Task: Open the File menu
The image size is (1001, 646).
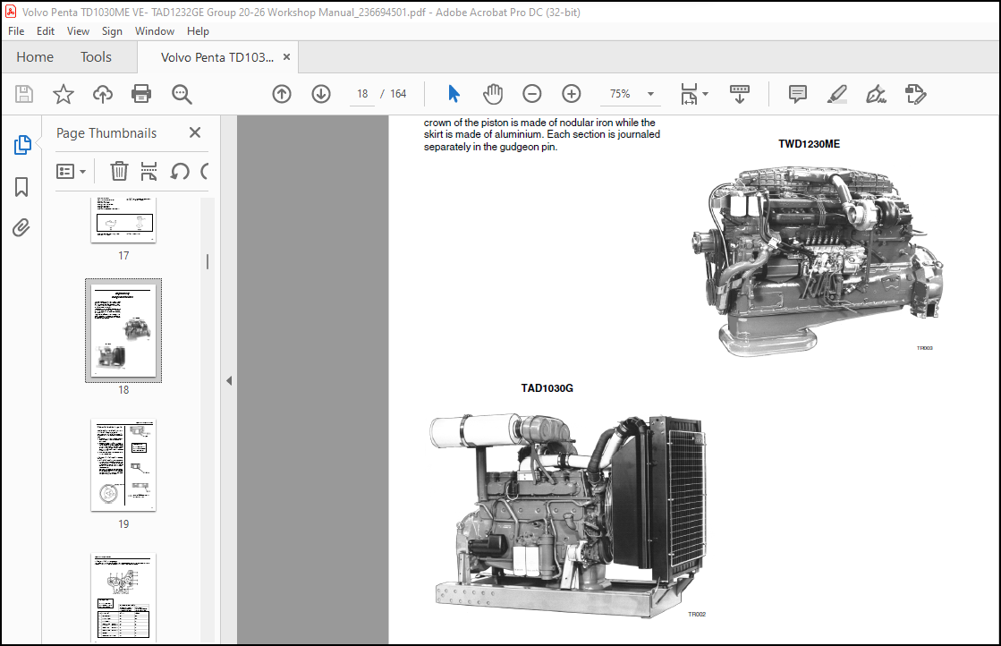Action: point(16,30)
